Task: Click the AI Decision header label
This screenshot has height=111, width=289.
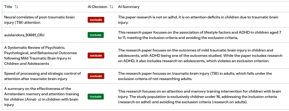Action: [x=97, y=7]
